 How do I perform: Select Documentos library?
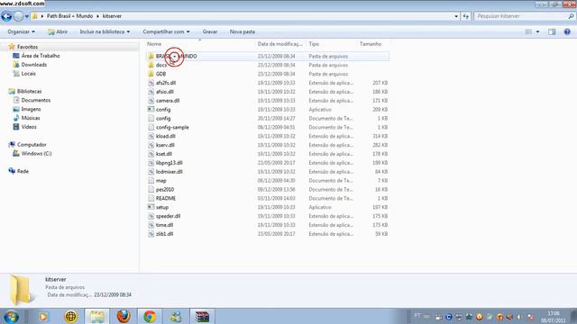tap(36, 100)
